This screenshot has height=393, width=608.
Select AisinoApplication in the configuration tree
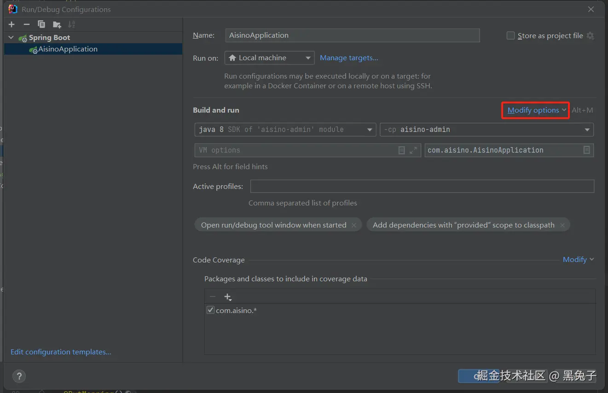click(x=68, y=49)
